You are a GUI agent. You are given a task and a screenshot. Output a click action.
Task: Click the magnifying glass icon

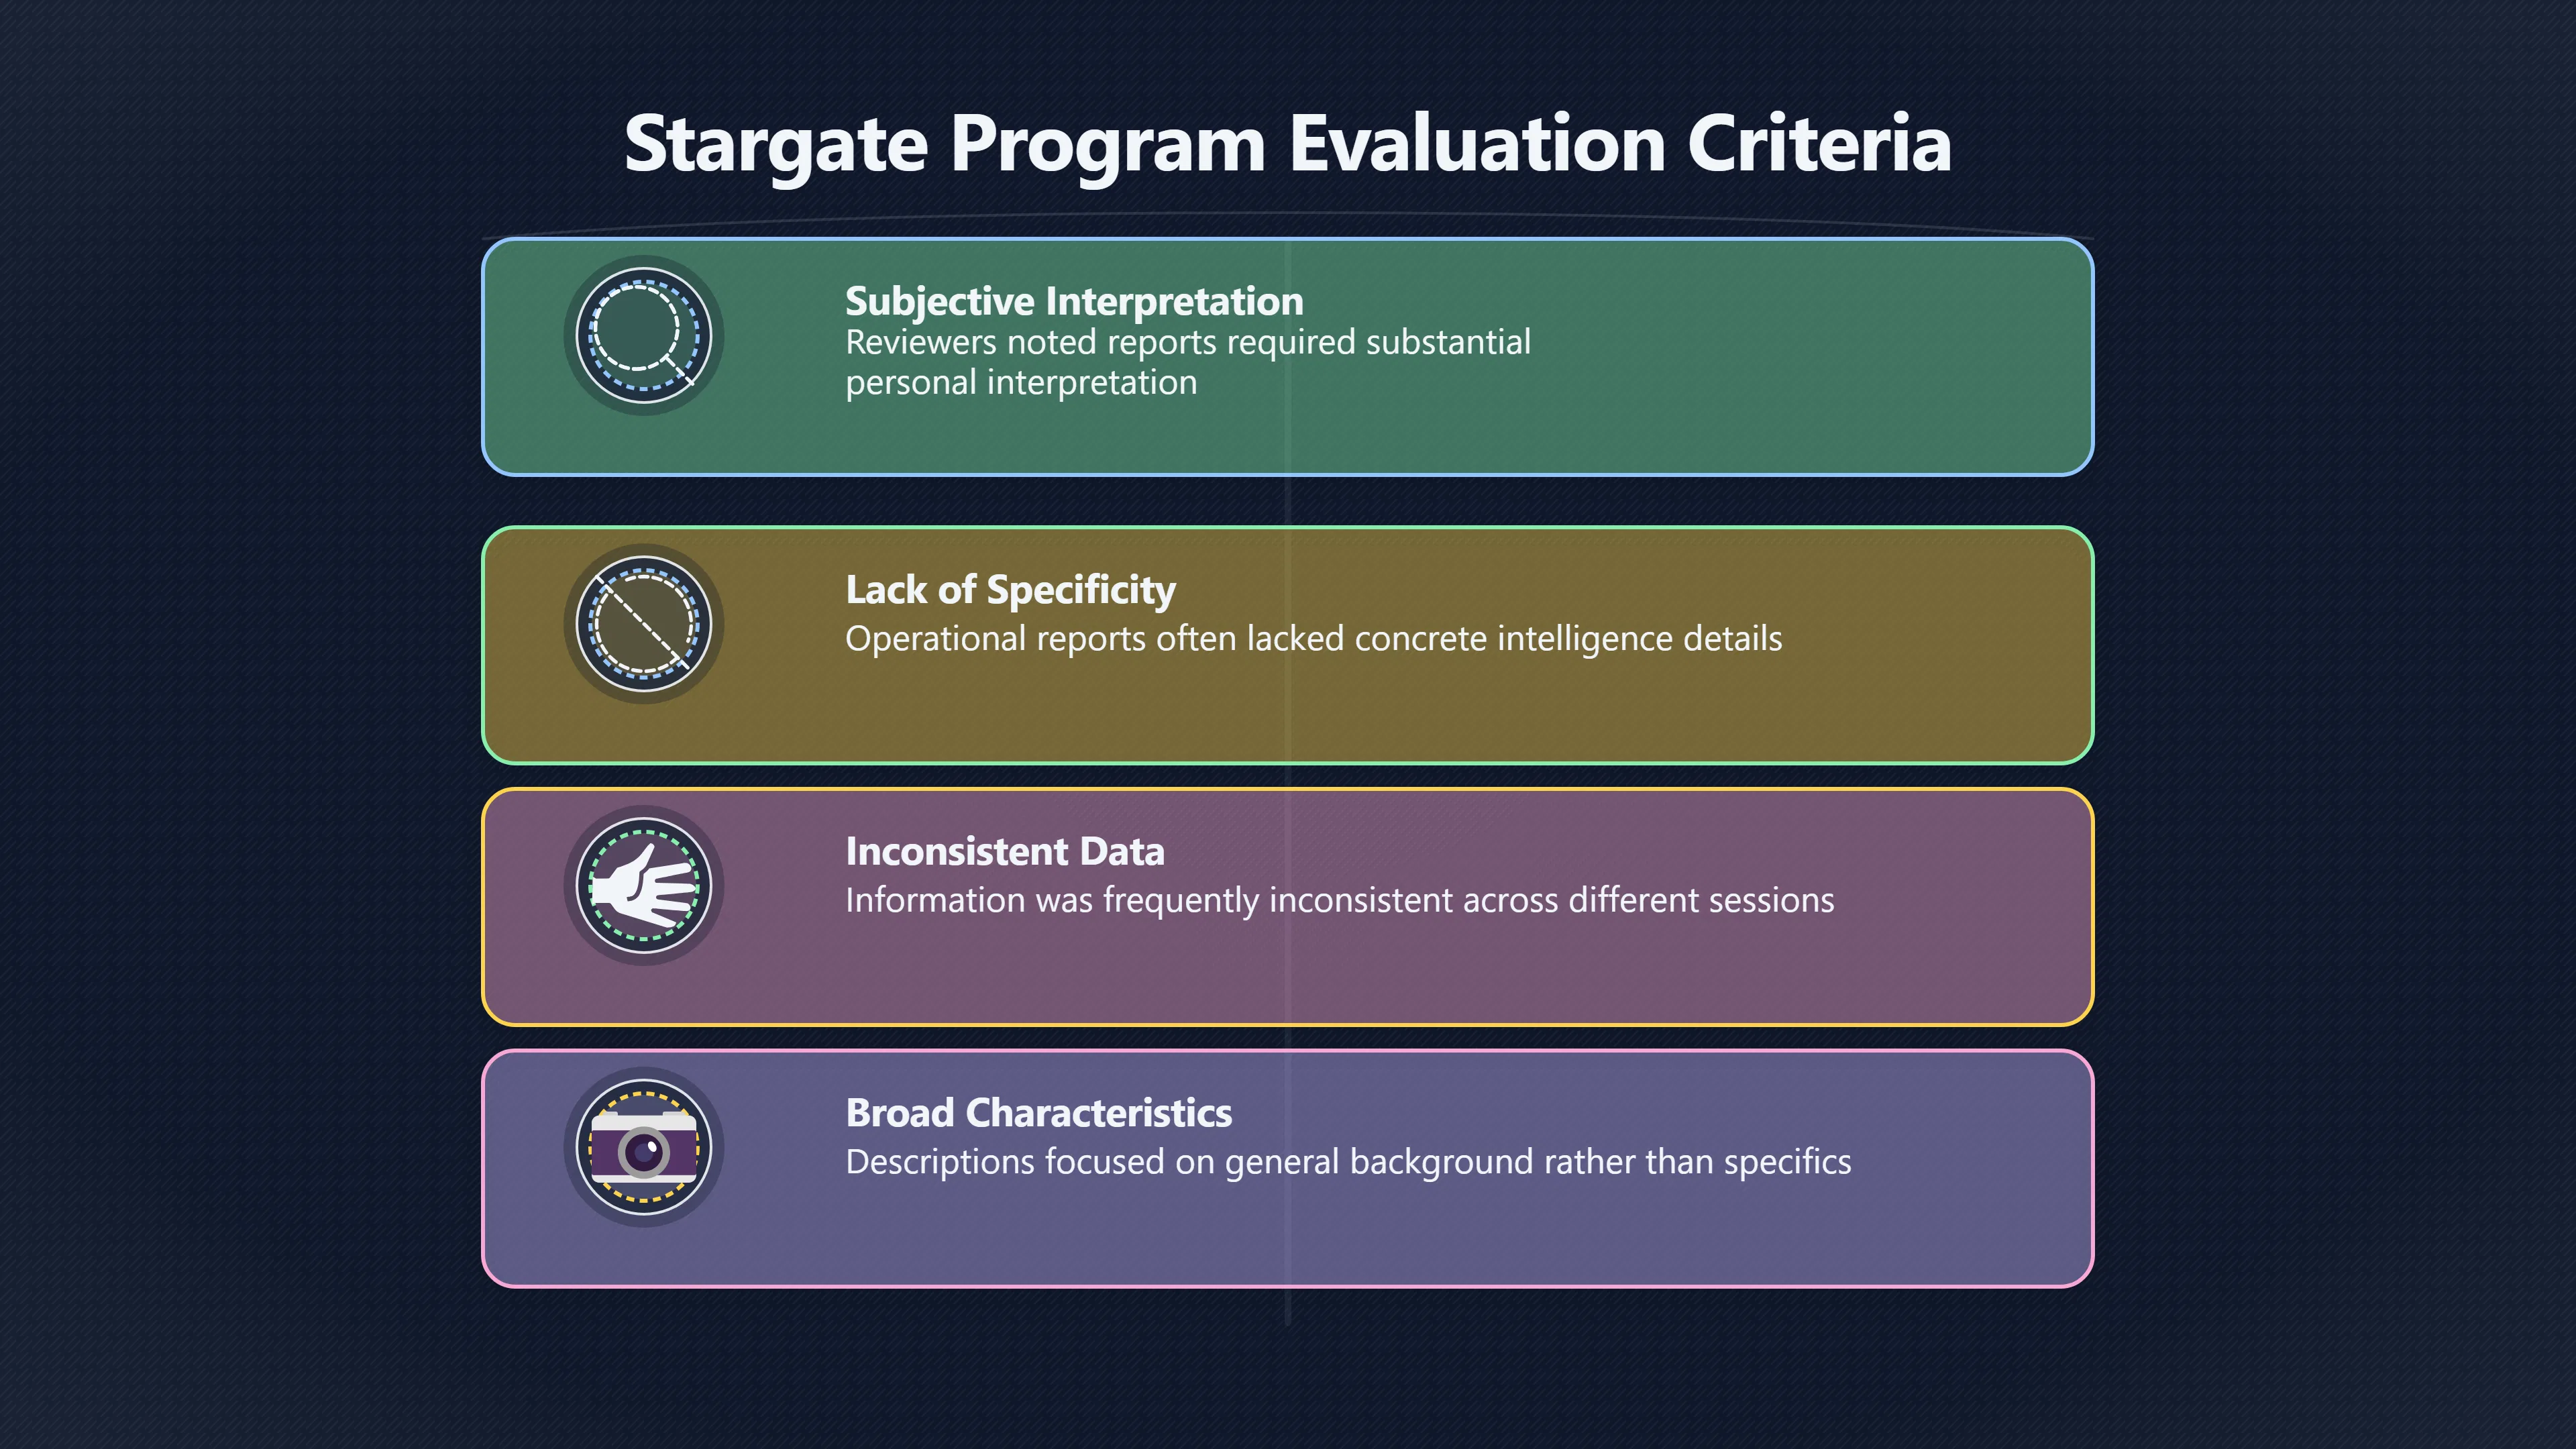[643, 335]
